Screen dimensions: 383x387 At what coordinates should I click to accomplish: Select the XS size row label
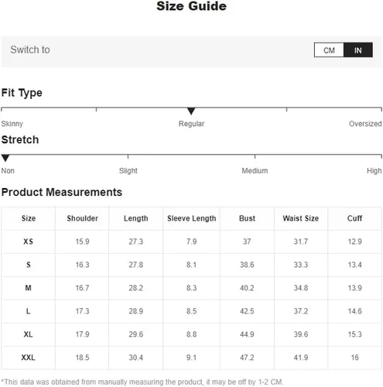29,241
